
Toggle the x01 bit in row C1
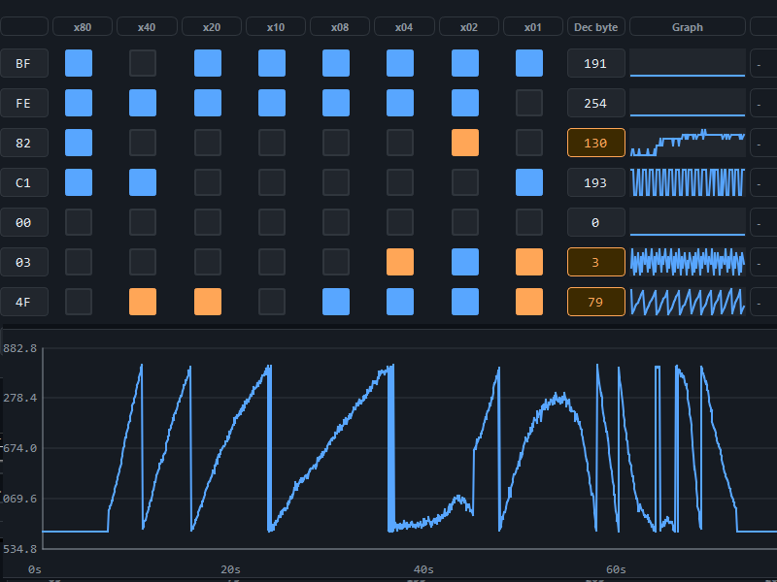[529, 182]
